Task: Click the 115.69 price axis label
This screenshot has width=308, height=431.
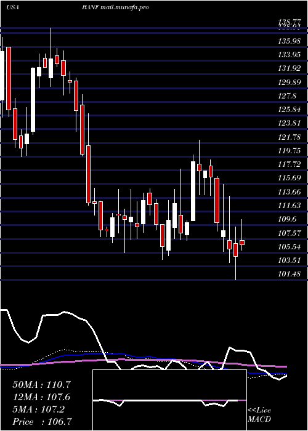Action: click(x=289, y=178)
